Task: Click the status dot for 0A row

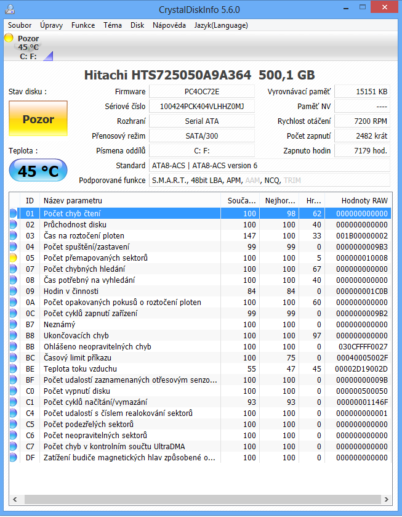Action: pos(13,303)
